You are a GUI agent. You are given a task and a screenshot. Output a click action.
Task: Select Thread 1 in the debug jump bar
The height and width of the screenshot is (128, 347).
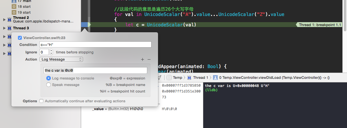[x=198, y=78]
